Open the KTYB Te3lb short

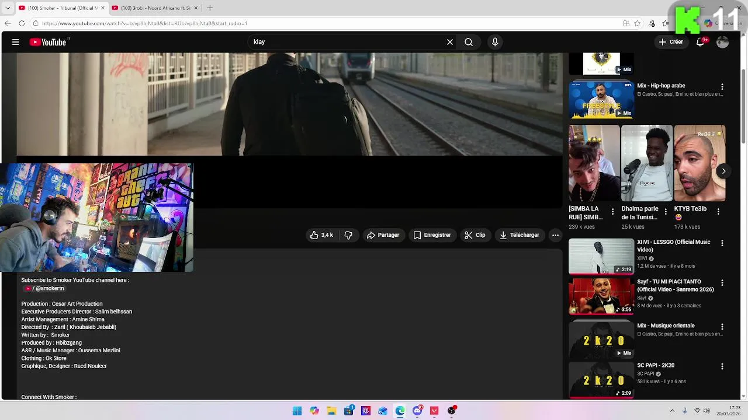click(x=699, y=163)
